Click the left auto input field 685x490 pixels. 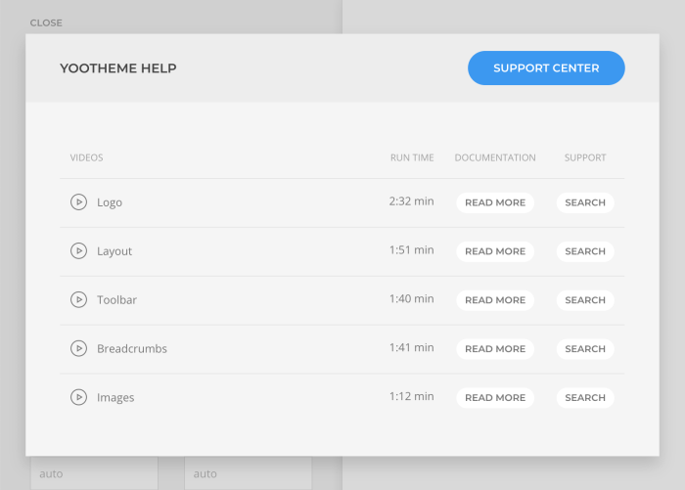point(94,473)
